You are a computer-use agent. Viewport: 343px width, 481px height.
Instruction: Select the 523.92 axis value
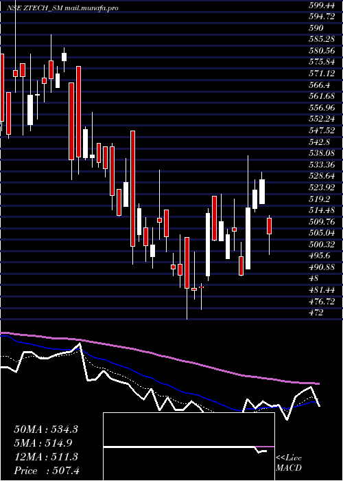tap(321, 188)
